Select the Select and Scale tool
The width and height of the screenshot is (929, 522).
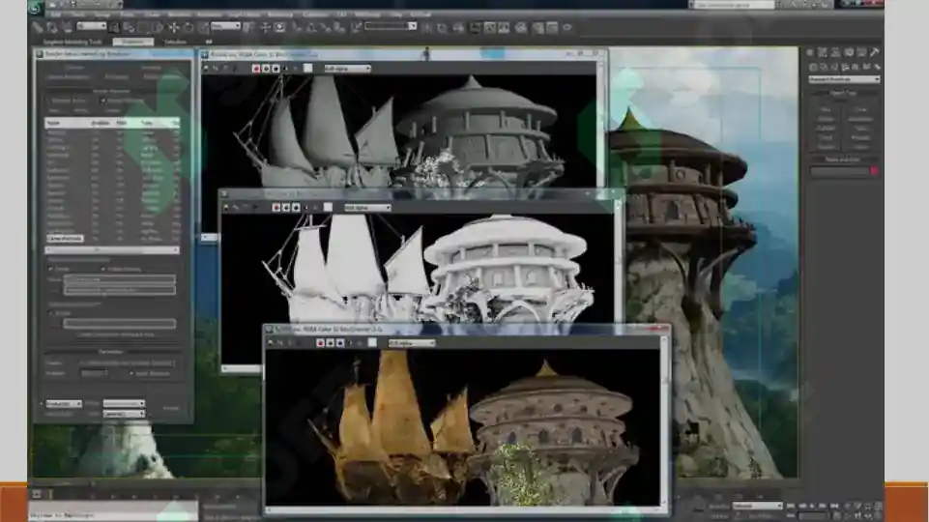click(203, 27)
